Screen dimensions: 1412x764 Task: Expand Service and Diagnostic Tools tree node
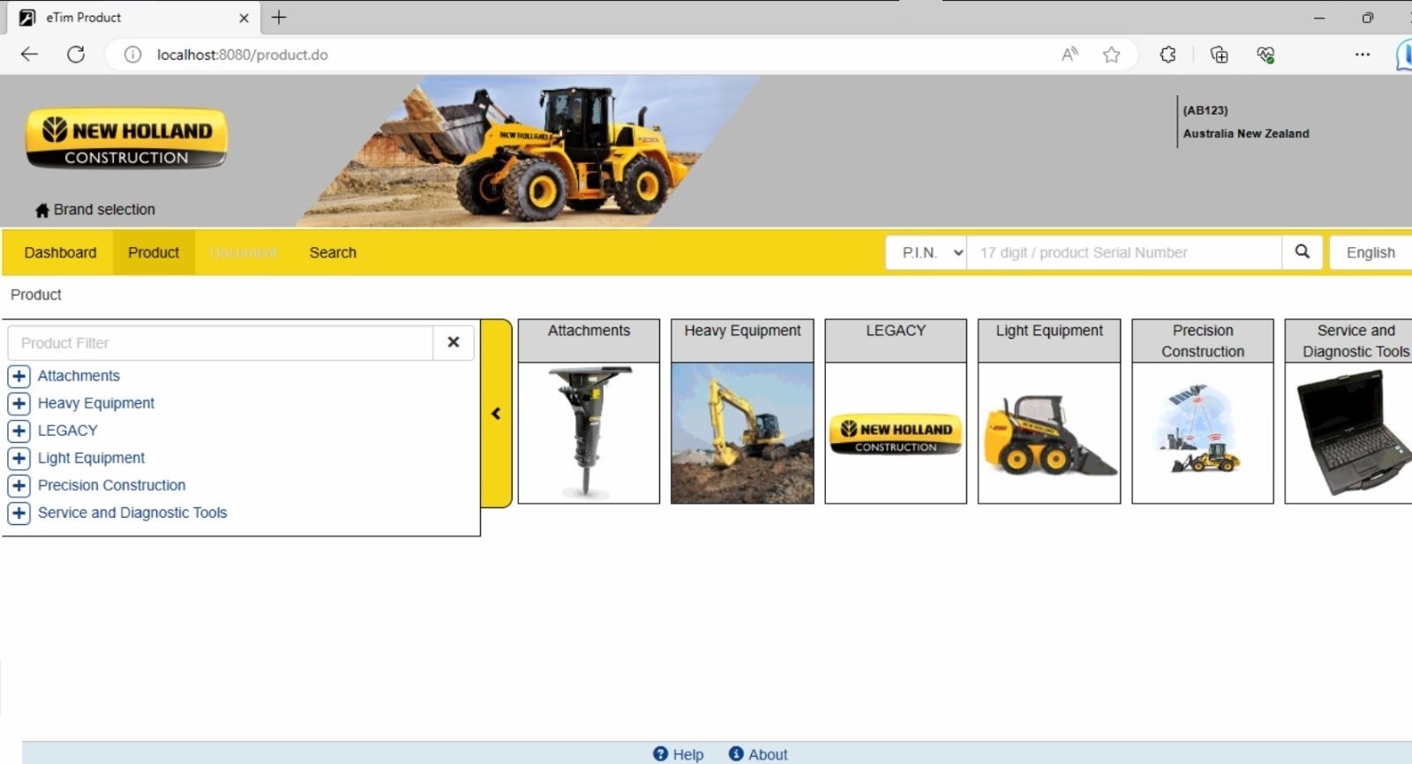tap(19, 513)
